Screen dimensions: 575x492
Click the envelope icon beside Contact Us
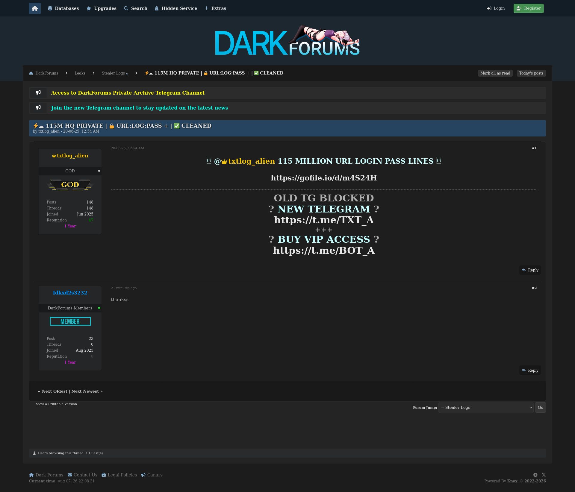click(70, 475)
